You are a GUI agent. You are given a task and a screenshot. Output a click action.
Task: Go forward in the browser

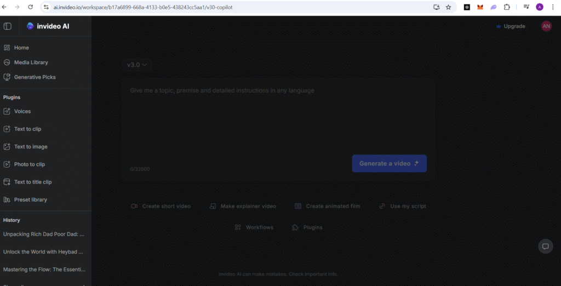17,7
